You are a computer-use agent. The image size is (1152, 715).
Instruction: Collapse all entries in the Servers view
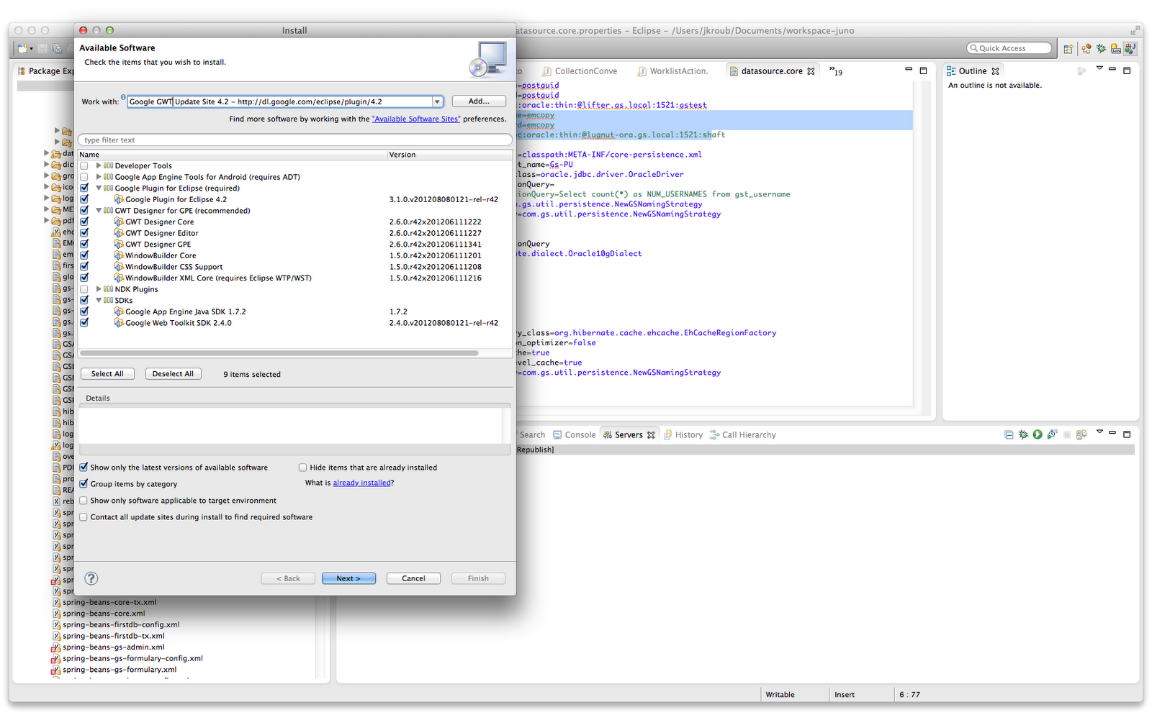pos(1009,434)
